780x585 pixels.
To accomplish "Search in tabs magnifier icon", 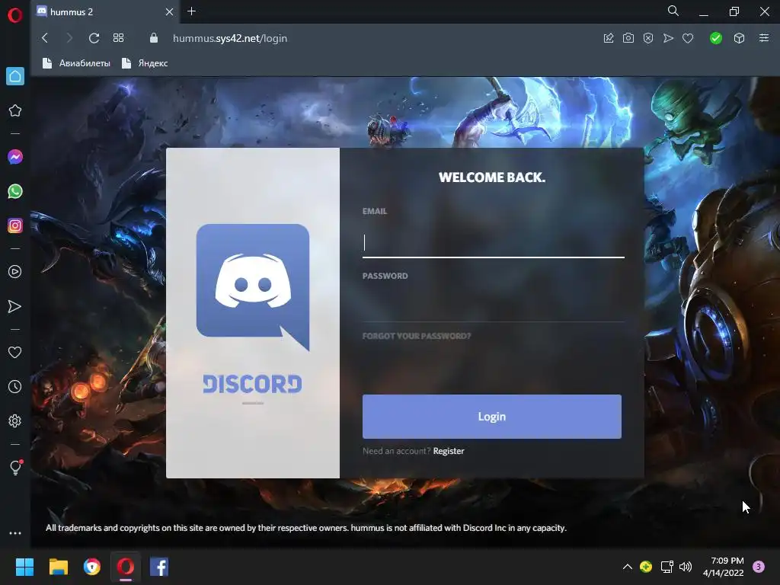I will point(673,11).
